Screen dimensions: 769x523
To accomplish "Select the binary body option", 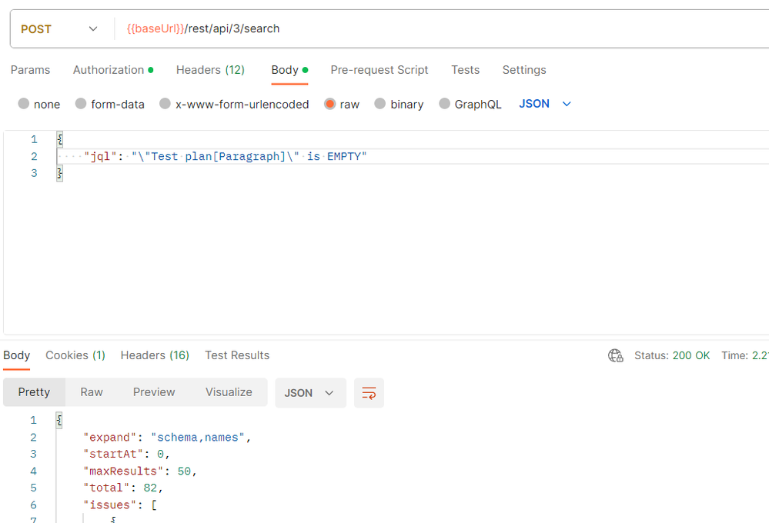I will tap(399, 104).
